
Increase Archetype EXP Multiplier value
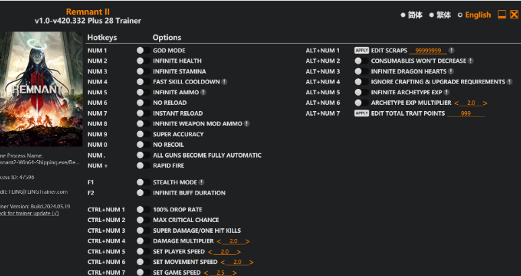[x=485, y=103]
